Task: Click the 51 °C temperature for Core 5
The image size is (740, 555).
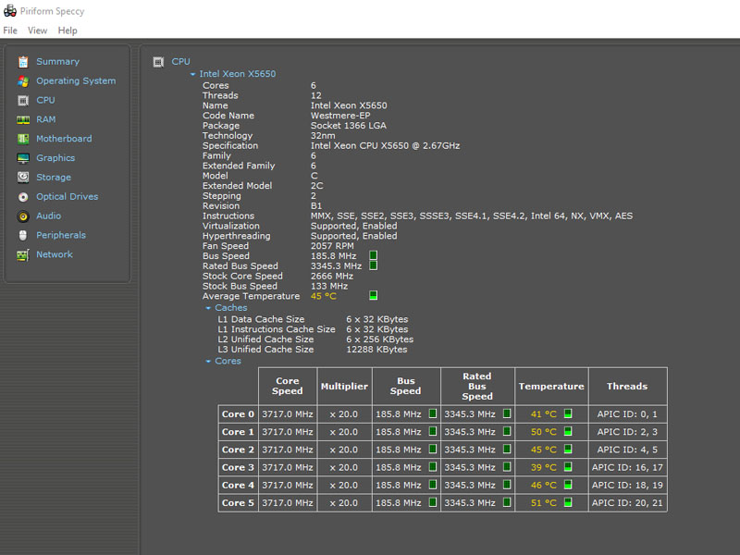Action: point(544,502)
